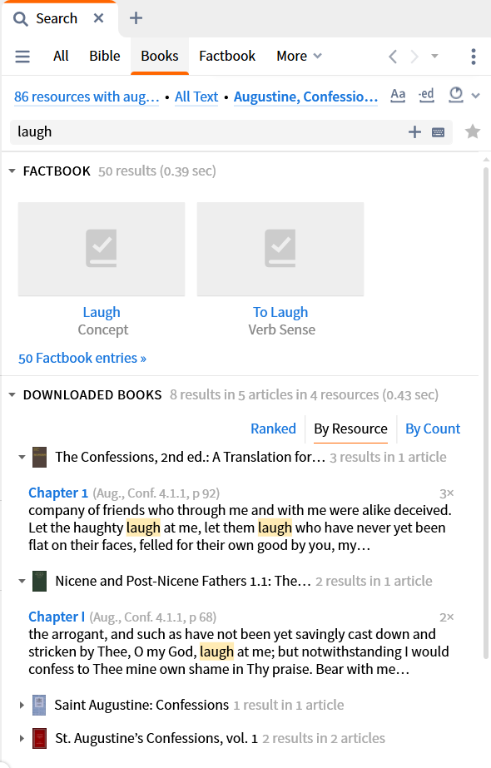Collapse the FACTBOOK section

[x=12, y=171]
